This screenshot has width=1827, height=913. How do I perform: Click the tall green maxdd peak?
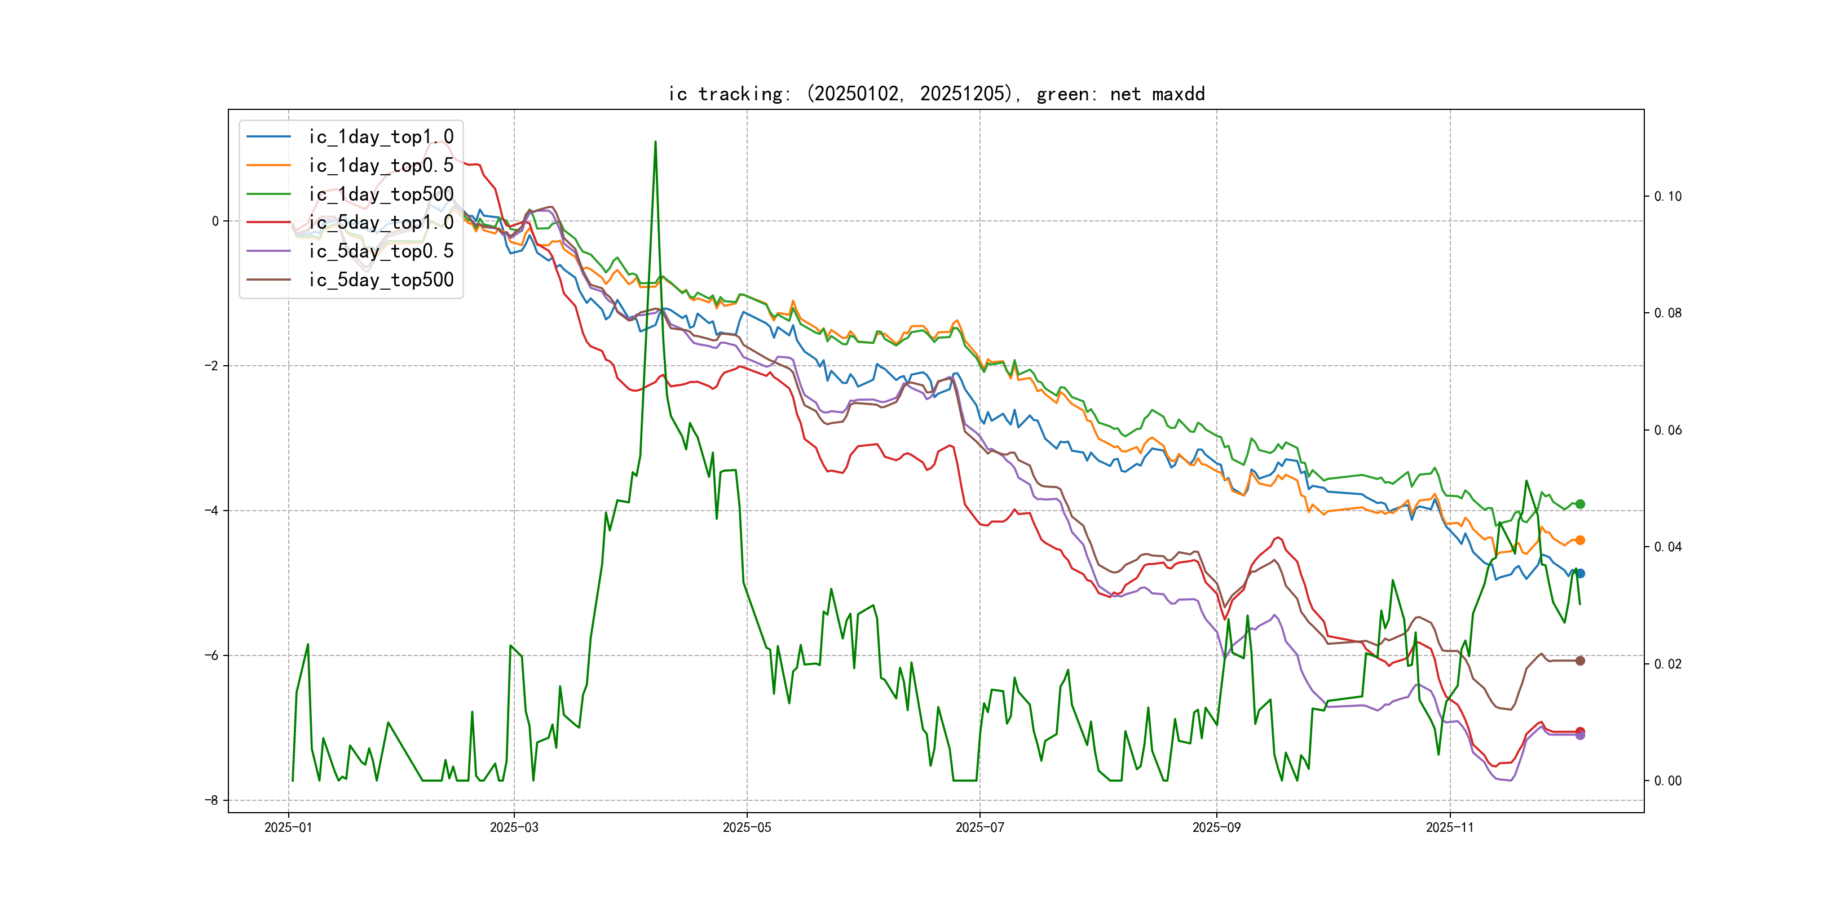coord(655,143)
